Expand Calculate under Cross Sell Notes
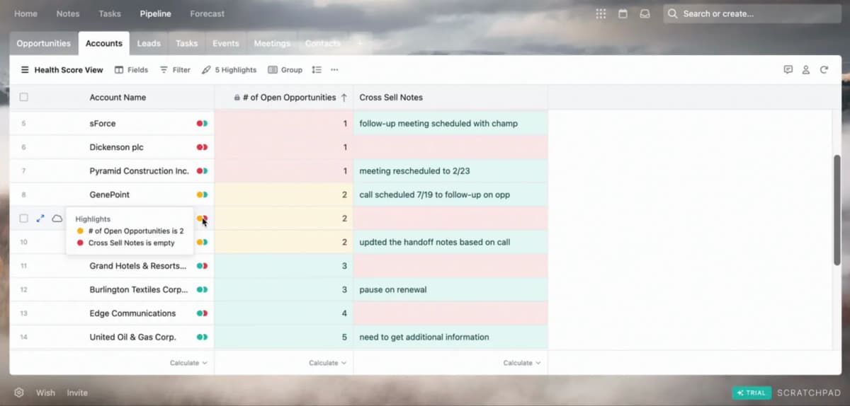 [522, 363]
